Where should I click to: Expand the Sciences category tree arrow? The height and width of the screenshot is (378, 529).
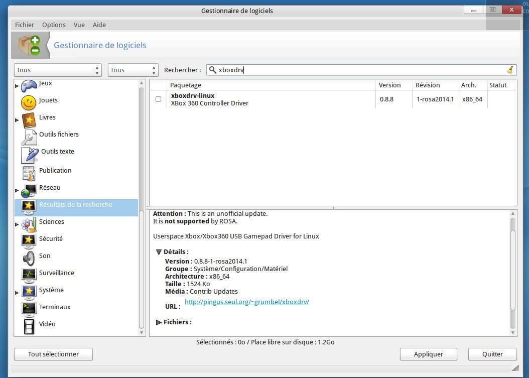[x=17, y=224]
